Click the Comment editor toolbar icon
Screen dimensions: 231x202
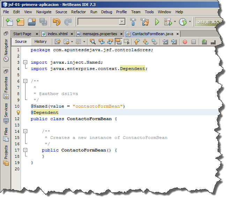coord(204,42)
